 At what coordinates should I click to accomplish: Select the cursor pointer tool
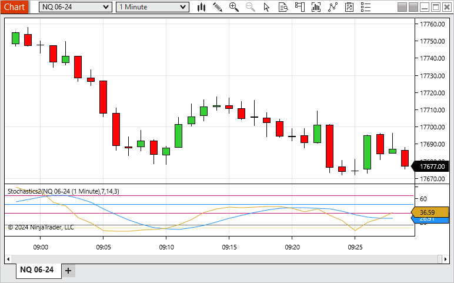point(266,7)
